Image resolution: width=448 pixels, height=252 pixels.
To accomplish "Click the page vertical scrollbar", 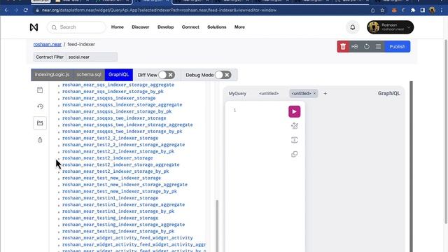I will (446, 132).
